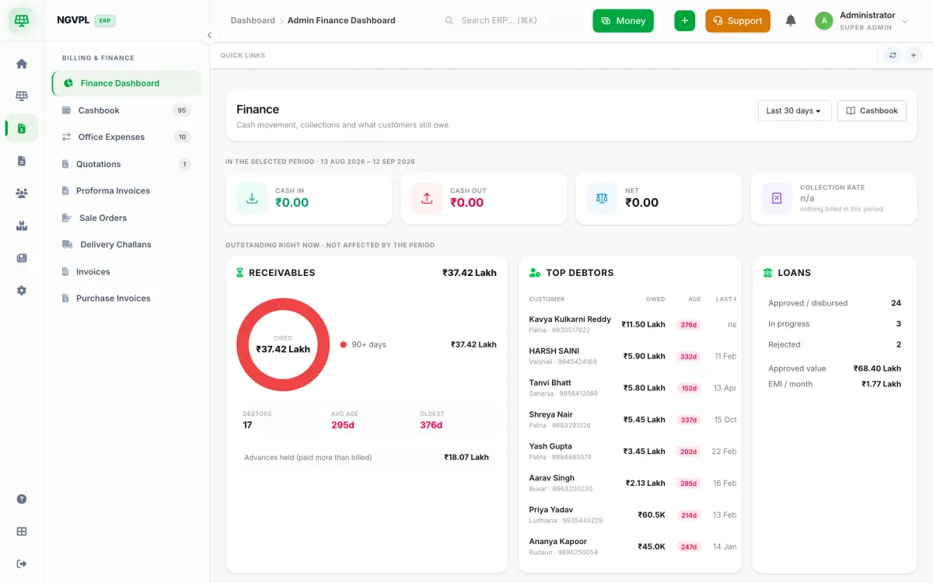
Task: Click the Administrator avatar circle
Action: pos(824,21)
